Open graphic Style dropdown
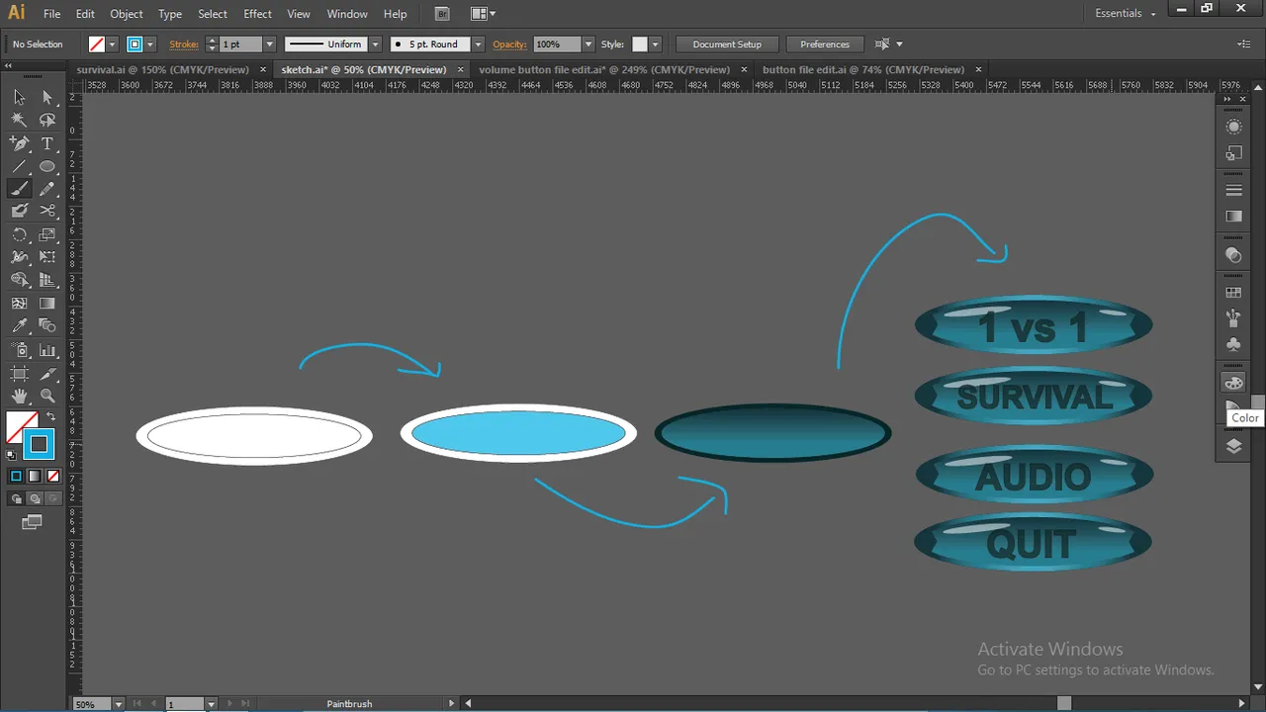Screen dimensions: 1266x712 [655, 44]
